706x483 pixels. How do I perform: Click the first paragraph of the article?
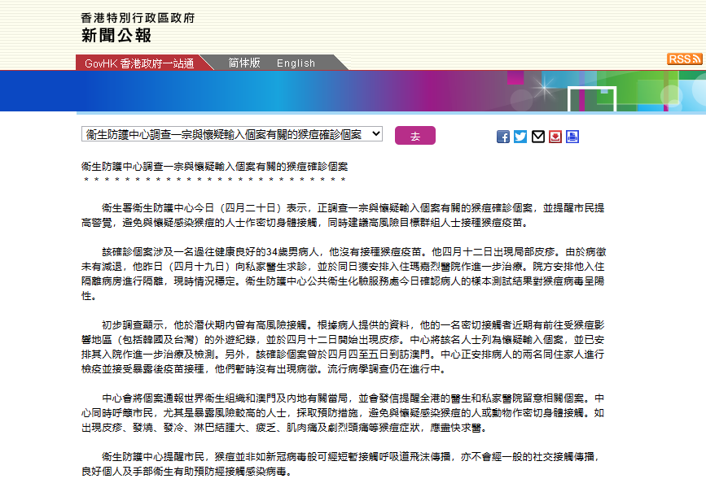pos(342,215)
